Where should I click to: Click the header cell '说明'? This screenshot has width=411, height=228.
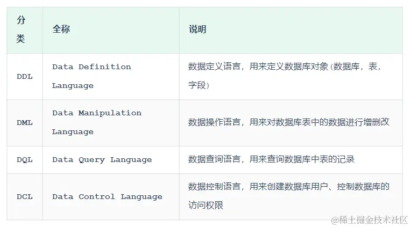point(291,30)
